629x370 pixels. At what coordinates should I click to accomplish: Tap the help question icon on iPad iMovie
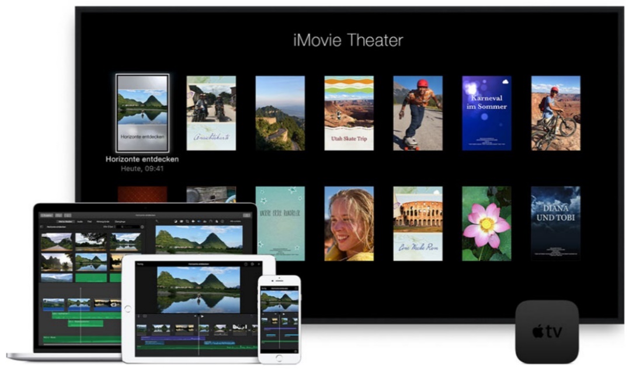pos(246,264)
